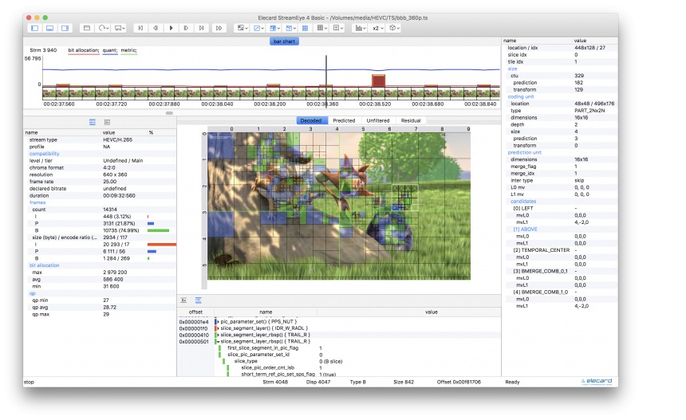Toggle the left panel visibility button

[x=34, y=28]
